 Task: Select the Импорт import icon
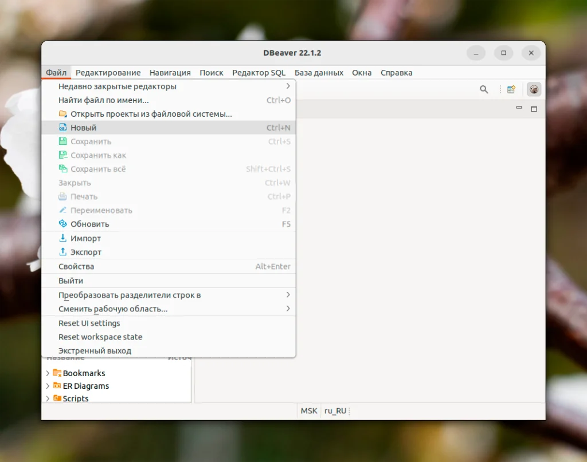[x=63, y=238]
